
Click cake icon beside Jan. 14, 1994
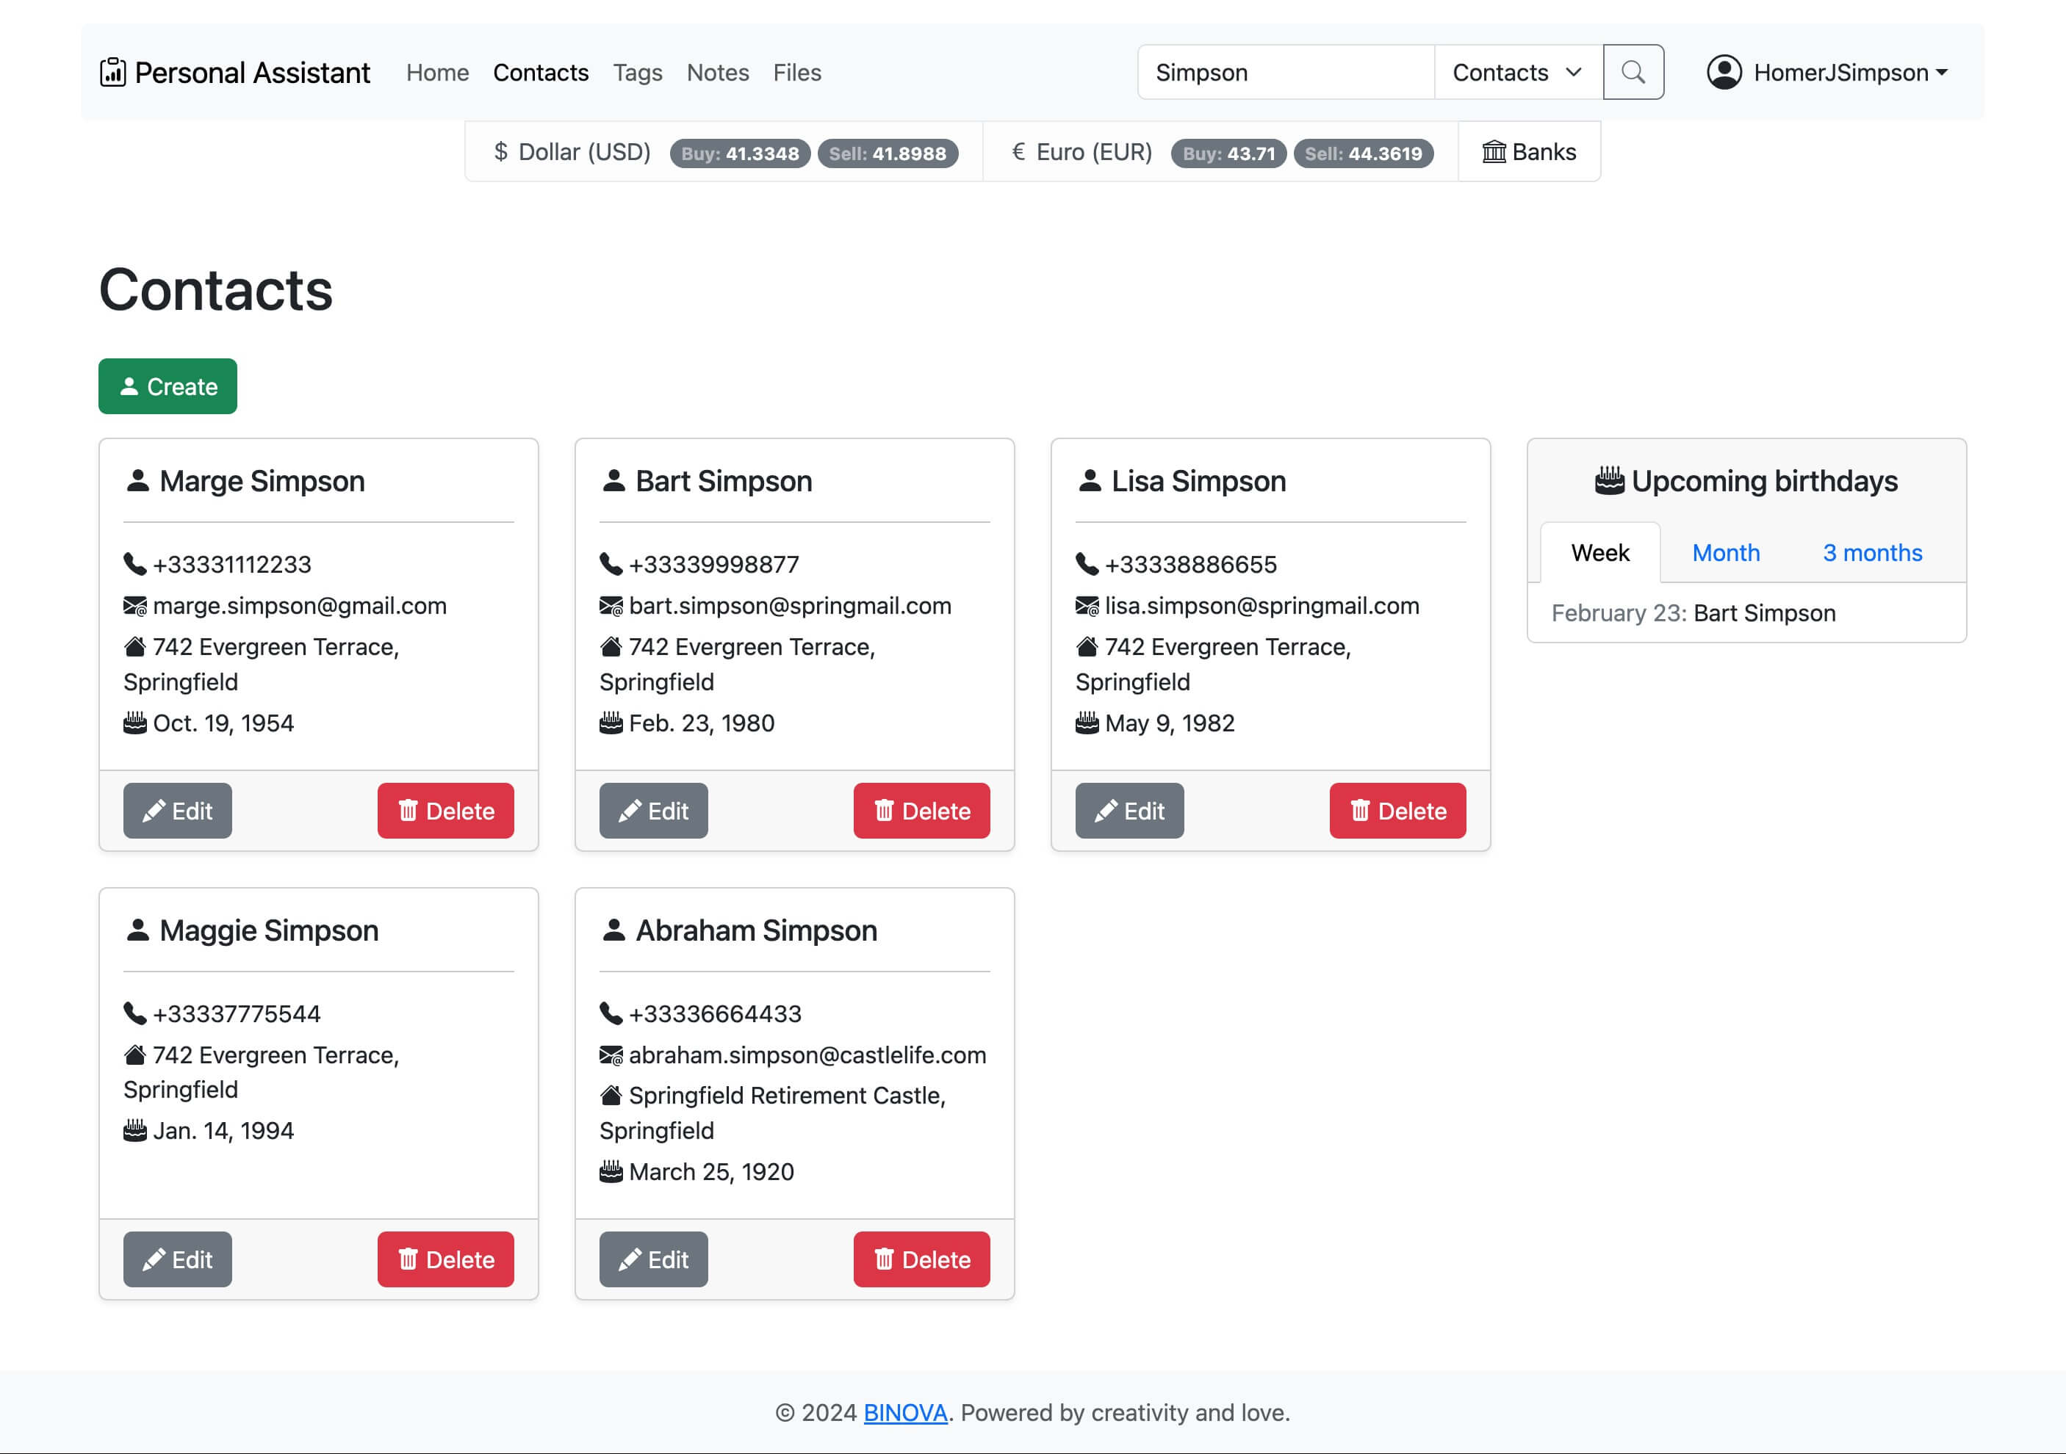135,1129
